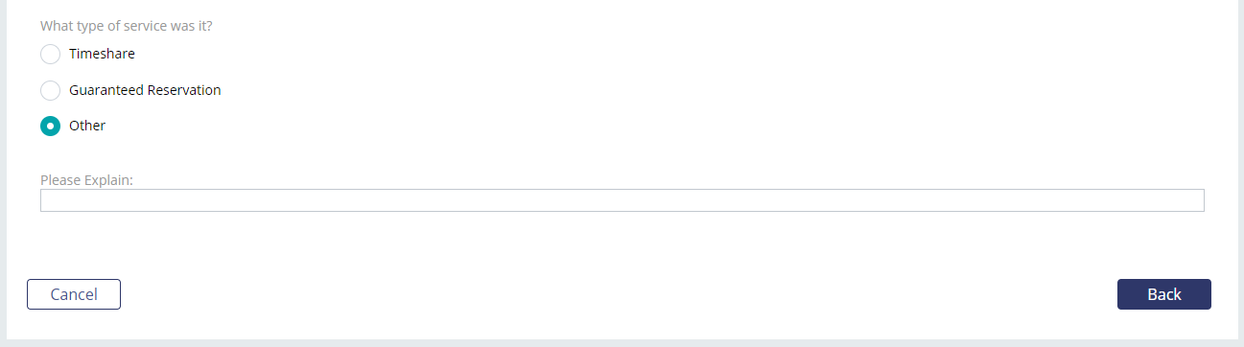The image size is (1244, 347).
Task: Focus the Please Explain text field
Action: coord(622,200)
